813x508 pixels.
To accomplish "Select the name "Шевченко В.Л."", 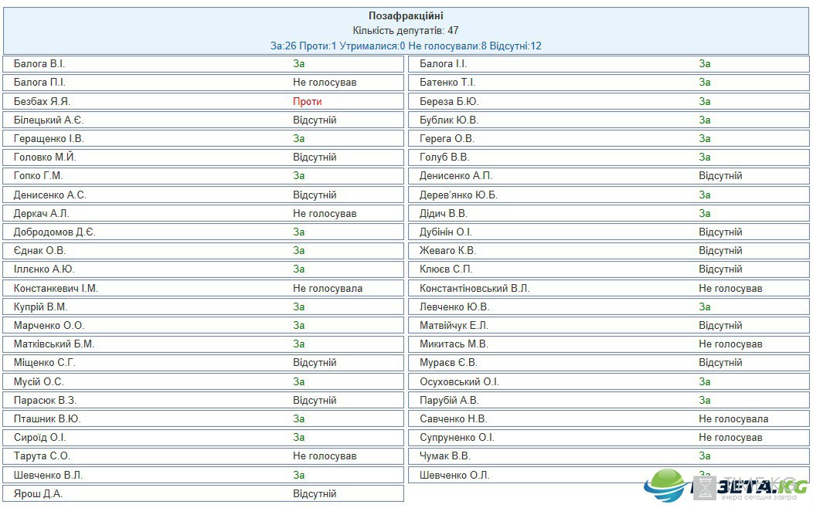I will click(48, 476).
